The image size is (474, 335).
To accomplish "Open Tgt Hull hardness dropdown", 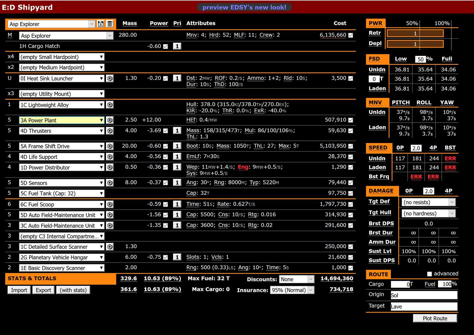I will point(428,213).
